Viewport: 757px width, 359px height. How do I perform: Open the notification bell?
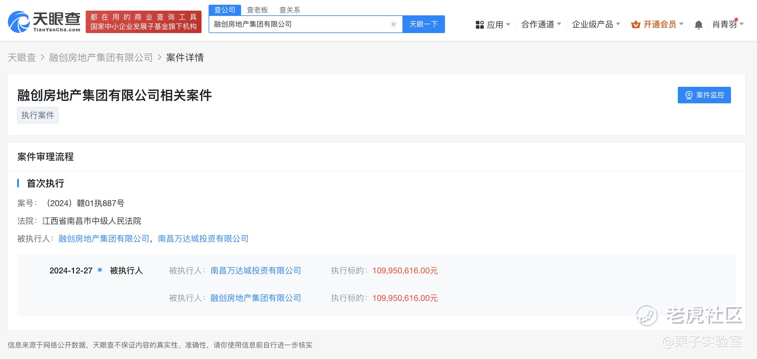pos(698,25)
